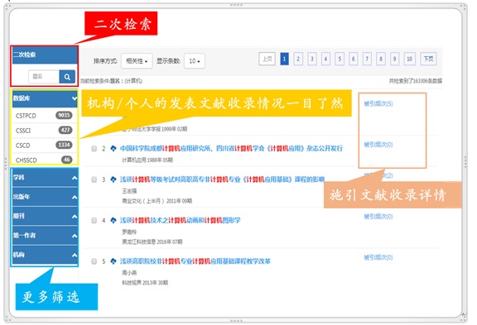Click the total results count text 共检索到
Image resolution: width=477 pixels, height=325 pixels.
[416, 81]
